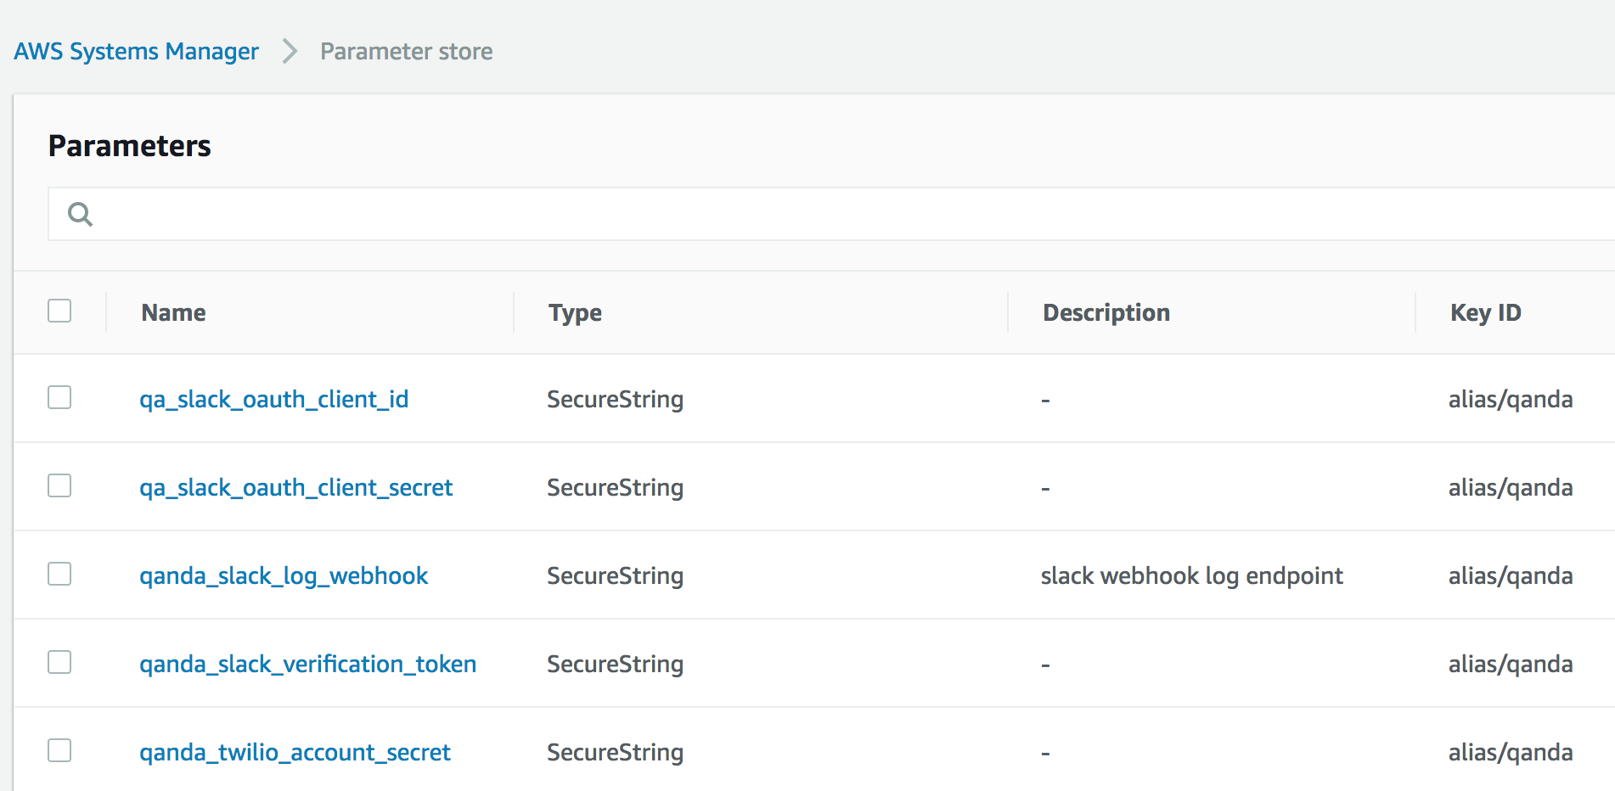
Task: Sort parameters by Type column header
Action: pyautogui.click(x=575, y=312)
